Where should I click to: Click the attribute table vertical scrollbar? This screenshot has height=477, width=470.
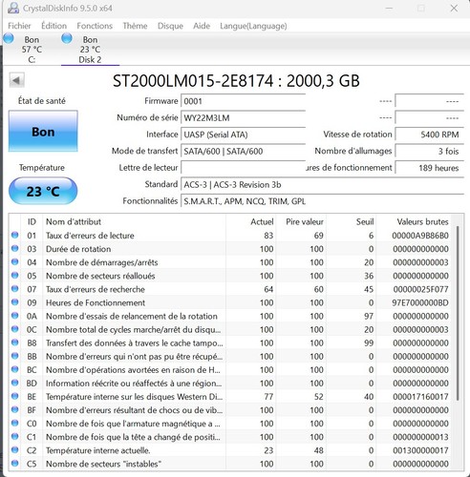[x=458, y=313]
